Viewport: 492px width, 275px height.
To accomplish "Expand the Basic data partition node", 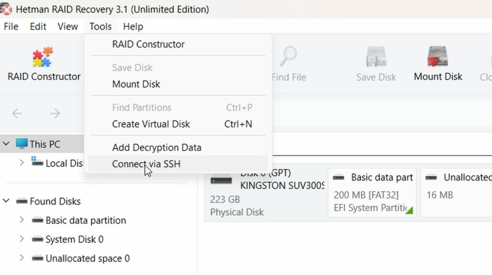I will click(x=22, y=220).
